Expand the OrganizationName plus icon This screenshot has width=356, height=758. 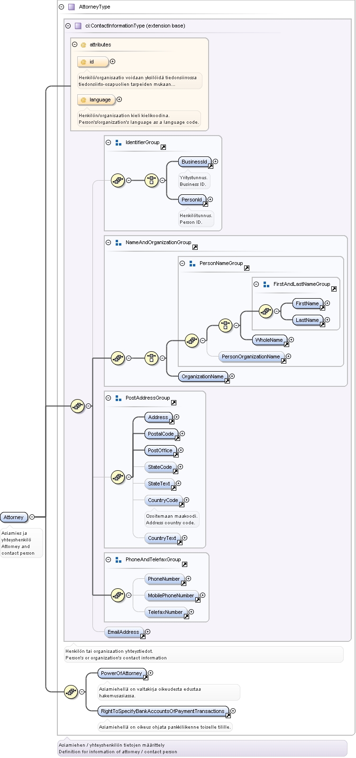pos(232,376)
